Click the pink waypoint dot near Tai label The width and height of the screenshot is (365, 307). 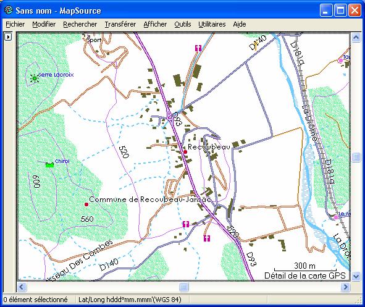click(340, 61)
